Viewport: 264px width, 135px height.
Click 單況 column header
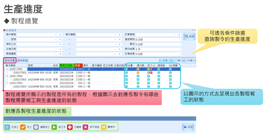click(x=87, y=66)
